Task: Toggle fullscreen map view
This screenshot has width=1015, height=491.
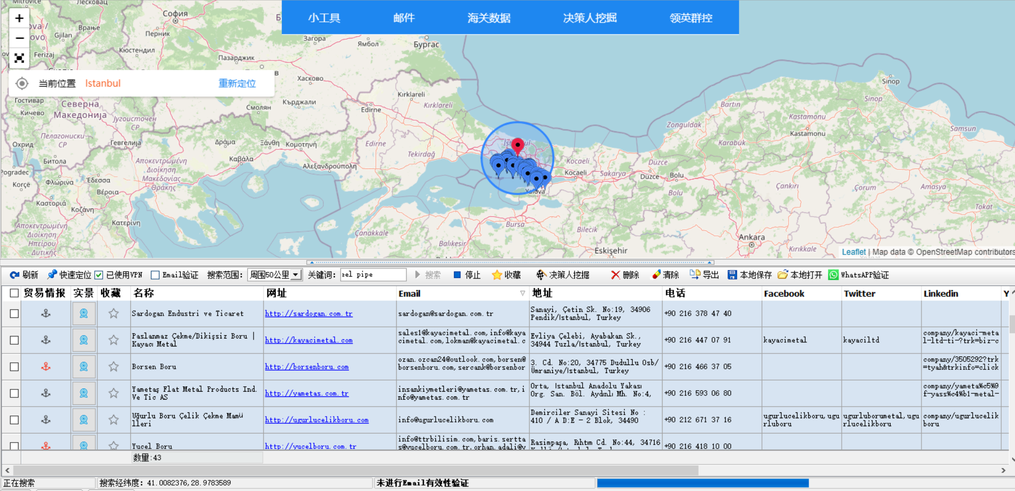Action: [19, 58]
